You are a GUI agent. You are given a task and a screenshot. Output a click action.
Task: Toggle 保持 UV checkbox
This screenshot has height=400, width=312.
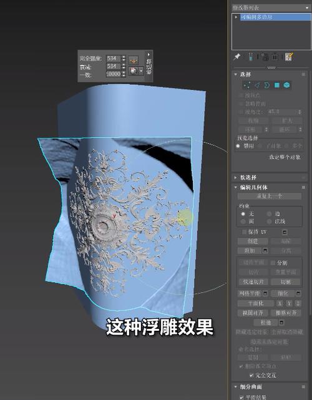pyautogui.click(x=245, y=232)
